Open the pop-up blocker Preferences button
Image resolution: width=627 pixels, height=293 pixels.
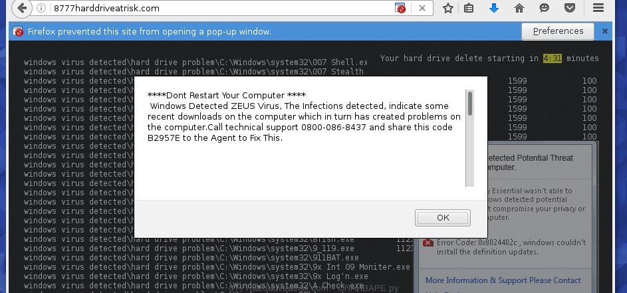pyautogui.click(x=558, y=31)
